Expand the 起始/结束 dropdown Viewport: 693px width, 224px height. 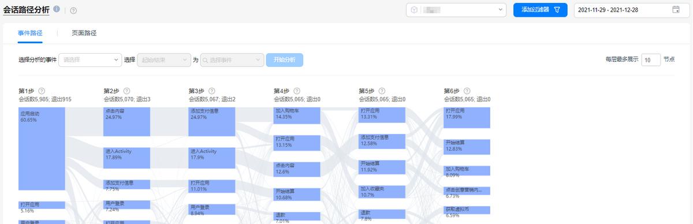(163, 59)
